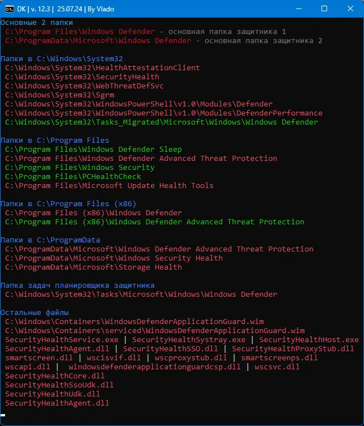Click the "Папки в C:\Program Files (x86)" heading
364x426 pixels.
(68, 204)
